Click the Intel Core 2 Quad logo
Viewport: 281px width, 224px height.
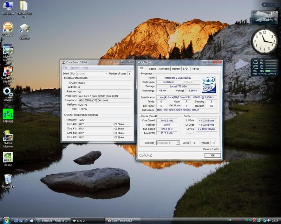click(x=209, y=85)
